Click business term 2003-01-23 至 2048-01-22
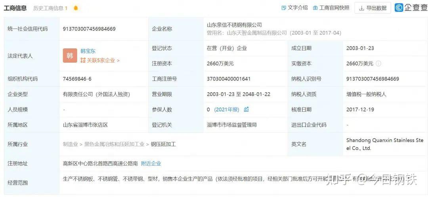 [x=239, y=94]
